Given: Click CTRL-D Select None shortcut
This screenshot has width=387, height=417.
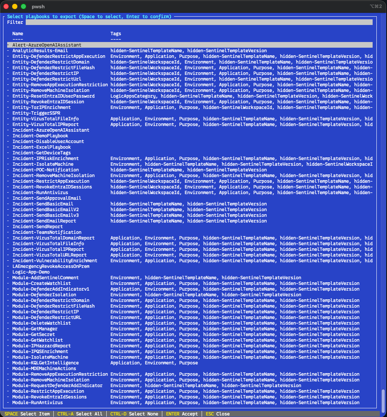Looking at the screenshot, I should tap(134, 414).
